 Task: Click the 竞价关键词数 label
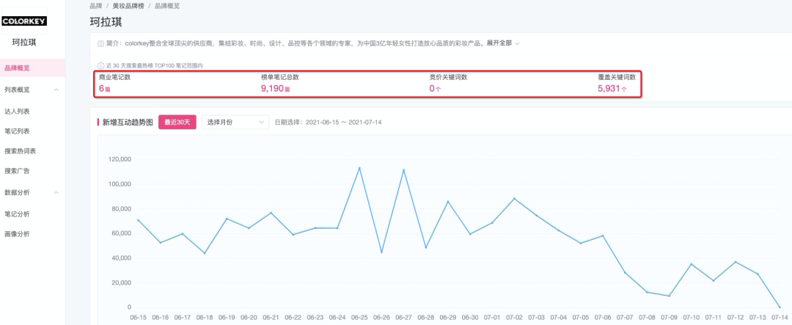pyautogui.click(x=449, y=77)
